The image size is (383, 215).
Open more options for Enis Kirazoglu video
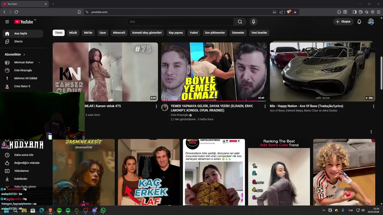pos(265,106)
